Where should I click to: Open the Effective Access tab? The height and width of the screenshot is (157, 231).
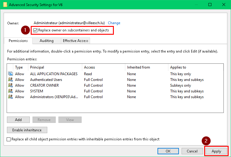click(75, 41)
